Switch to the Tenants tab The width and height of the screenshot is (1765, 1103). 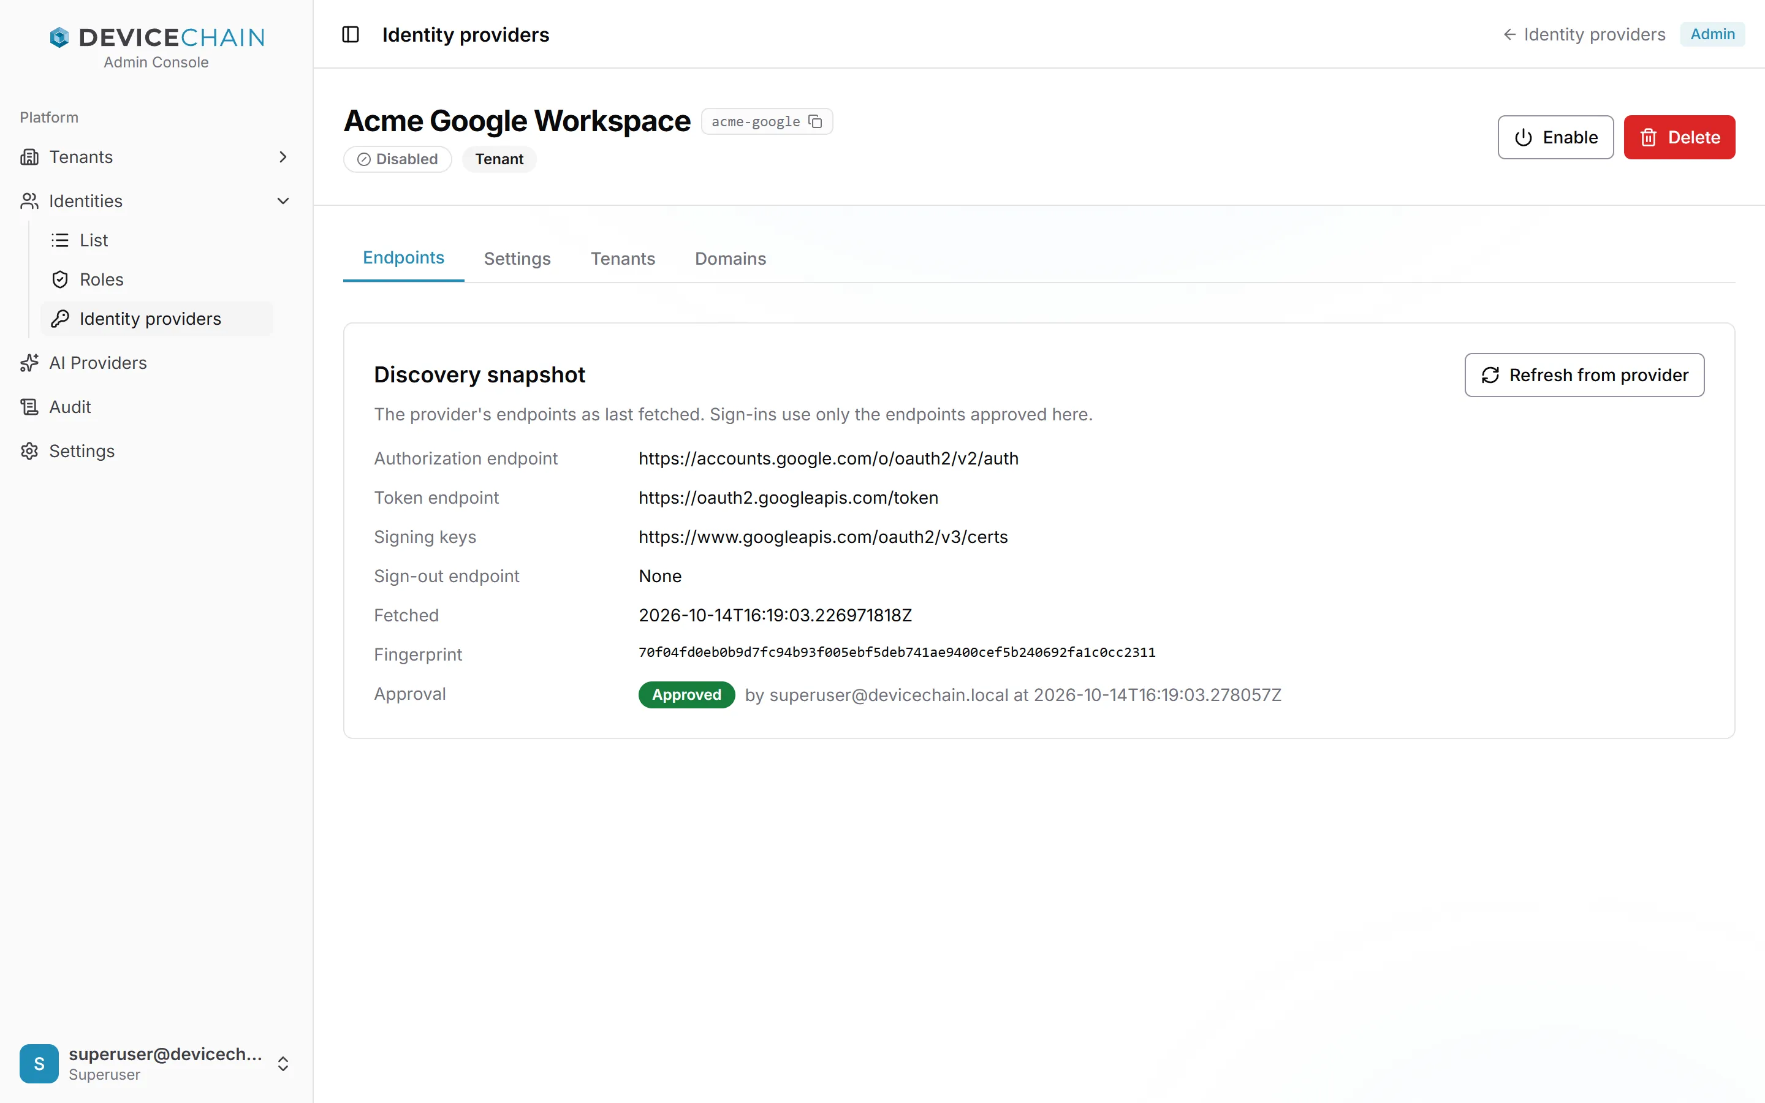click(x=623, y=258)
